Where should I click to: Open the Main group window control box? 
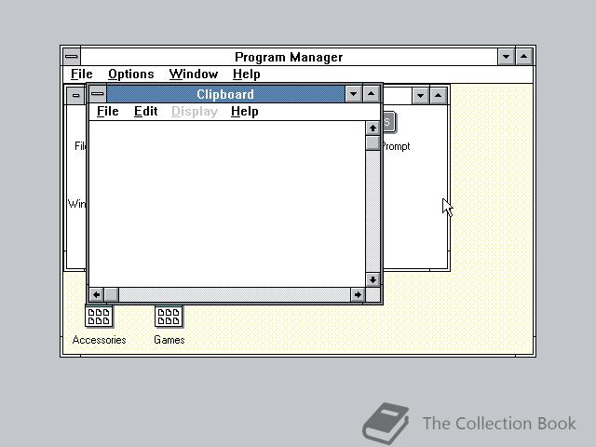(x=76, y=95)
